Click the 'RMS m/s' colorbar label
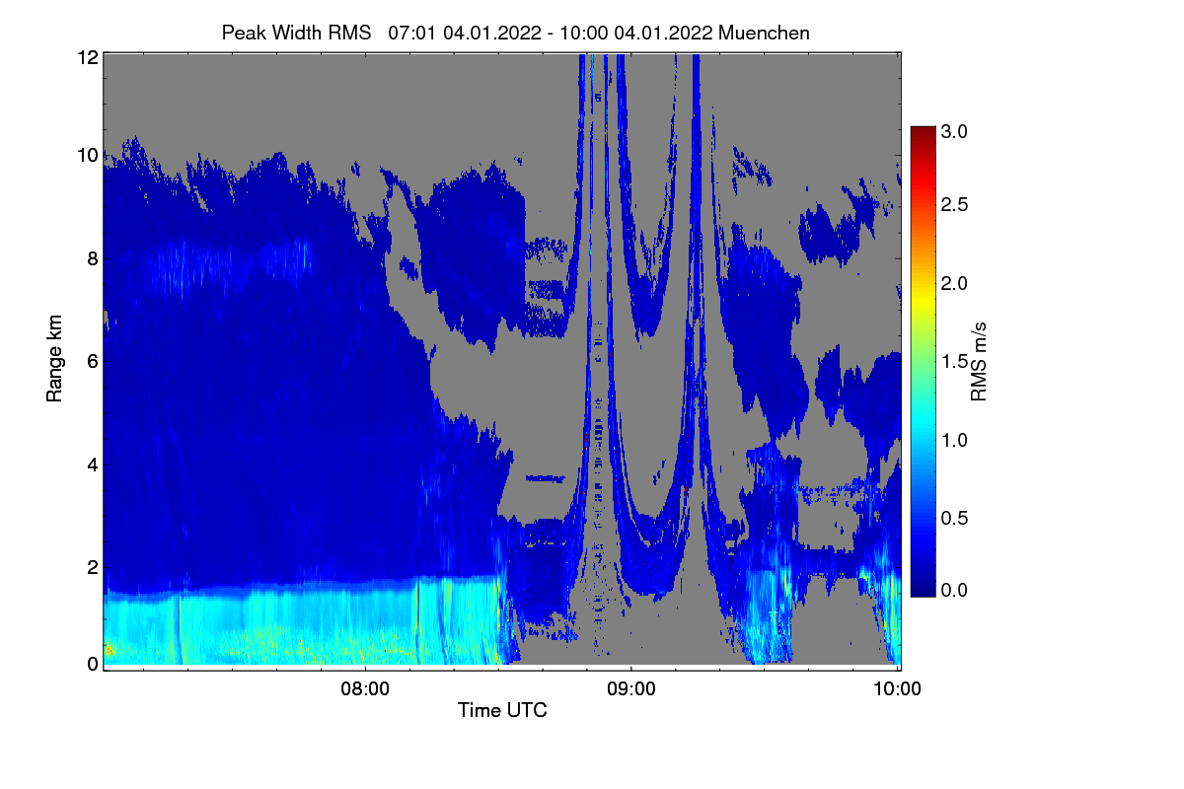 [x=978, y=360]
